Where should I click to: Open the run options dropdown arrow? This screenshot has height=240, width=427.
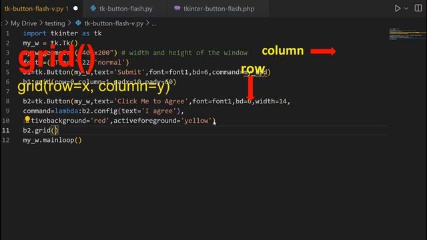click(x=406, y=9)
